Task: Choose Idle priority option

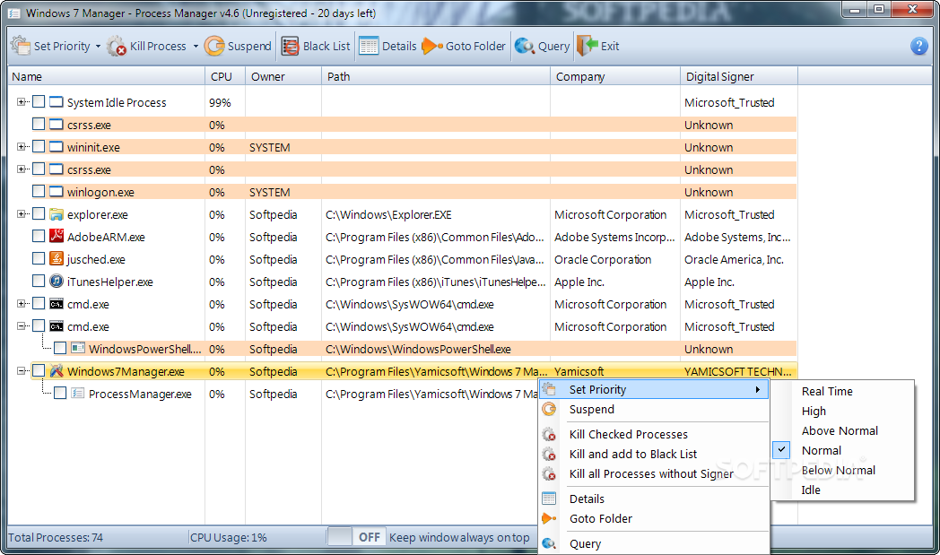Action: click(x=811, y=490)
